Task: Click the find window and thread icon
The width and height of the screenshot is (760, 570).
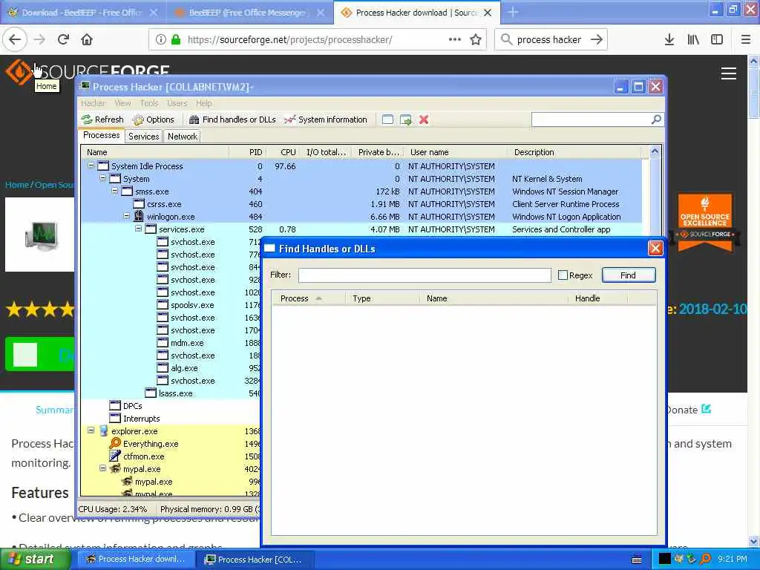Action: [406, 119]
